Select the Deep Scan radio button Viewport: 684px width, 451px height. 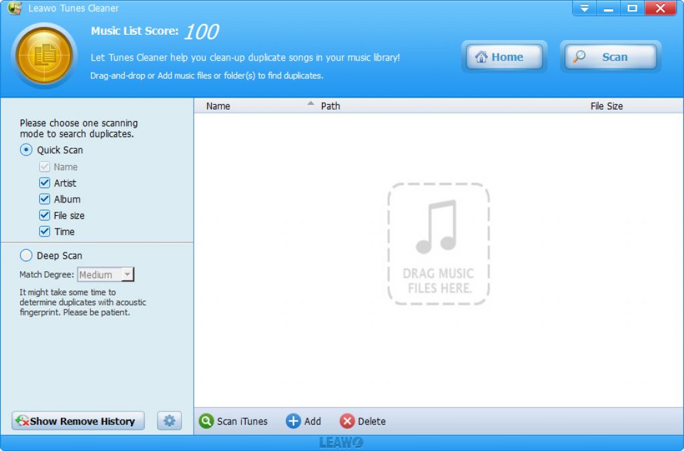[x=26, y=255]
